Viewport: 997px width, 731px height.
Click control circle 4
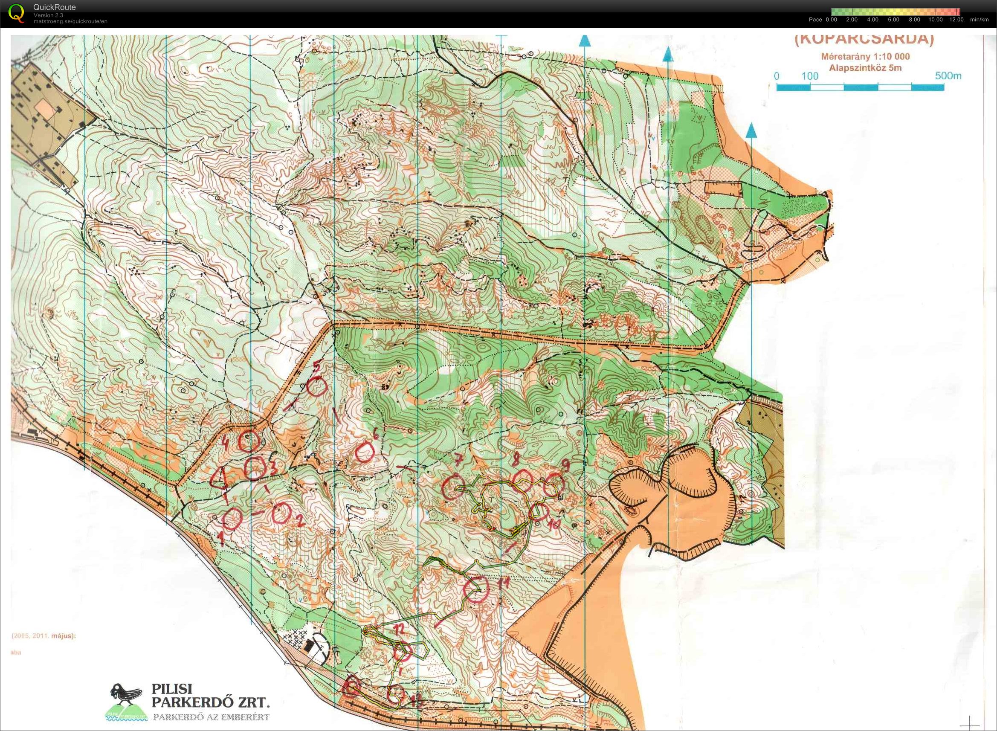[x=249, y=441]
